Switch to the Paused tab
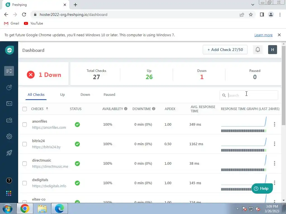Screen dimensions: 286x214 (x=109, y=95)
